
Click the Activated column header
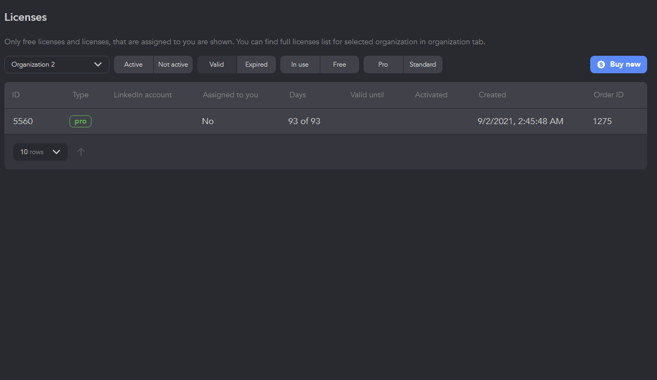(431, 95)
